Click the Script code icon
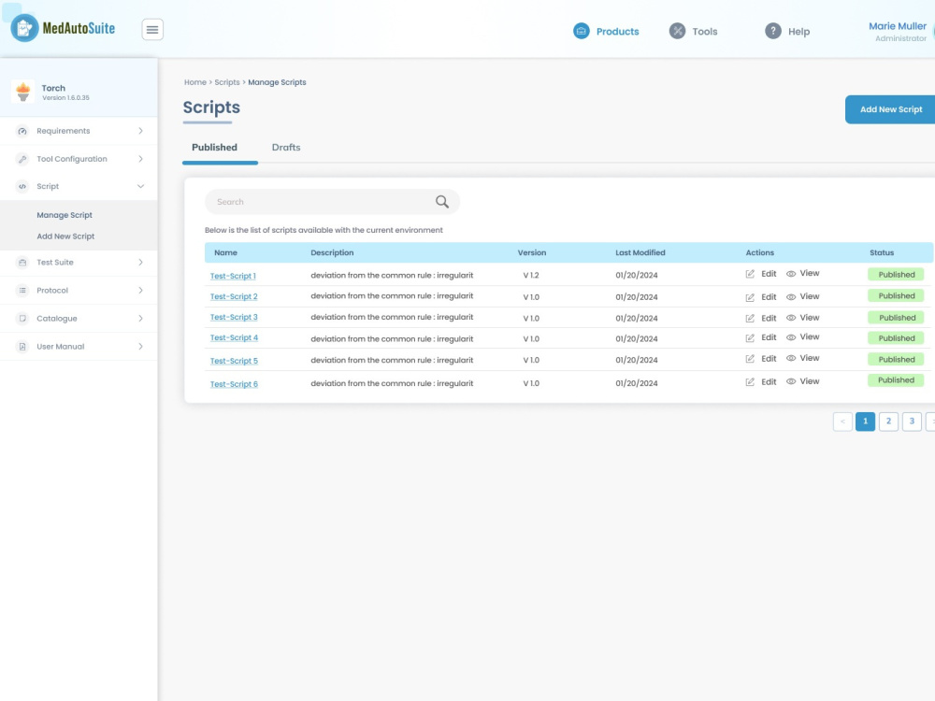 pos(22,187)
